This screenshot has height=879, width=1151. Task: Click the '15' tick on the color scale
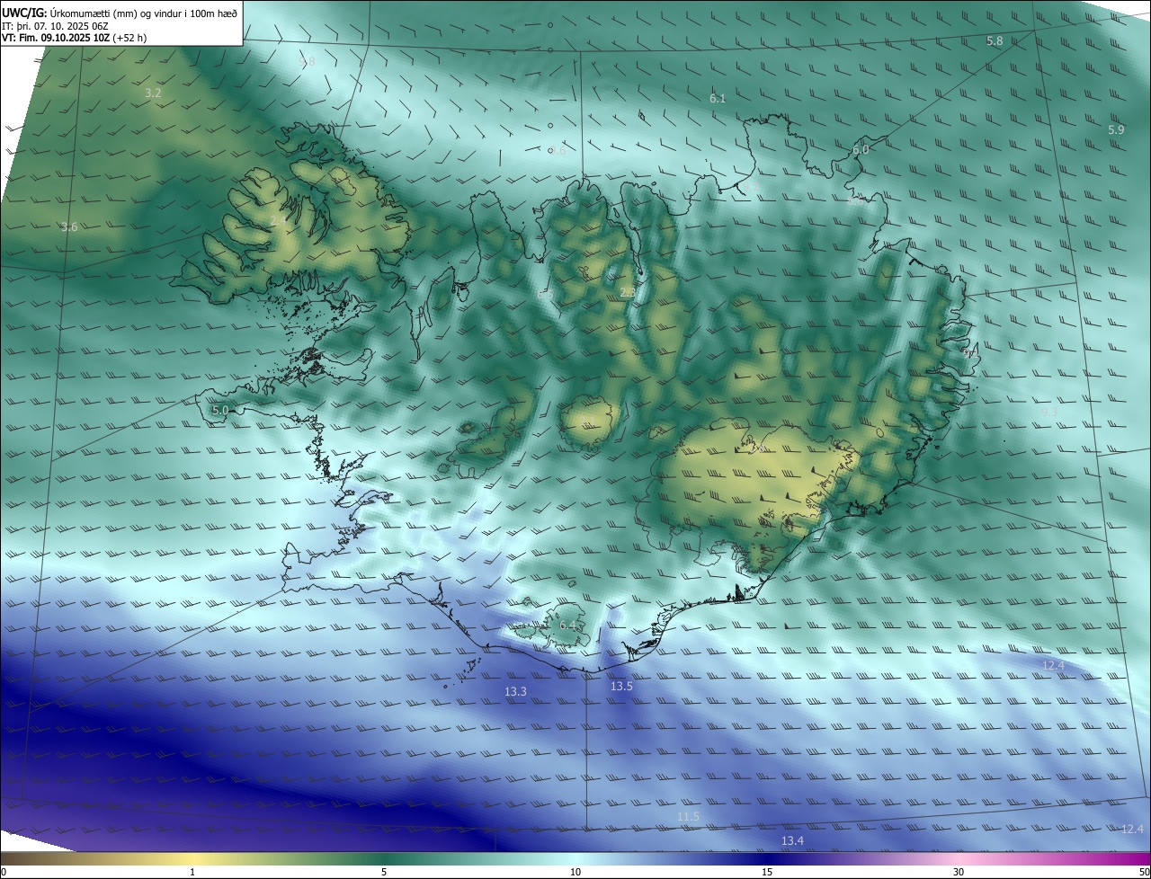coord(767,872)
